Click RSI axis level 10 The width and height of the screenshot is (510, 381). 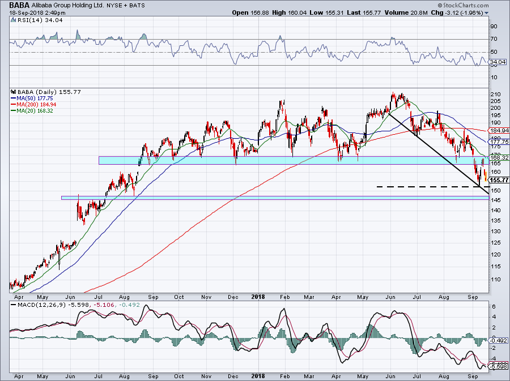494,78
